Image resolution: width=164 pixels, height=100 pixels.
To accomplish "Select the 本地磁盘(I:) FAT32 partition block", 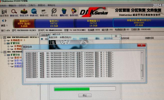I will [93, 23].
